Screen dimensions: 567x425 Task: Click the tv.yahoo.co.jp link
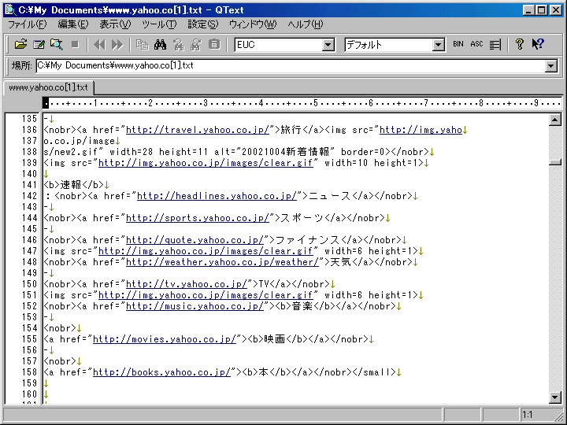coord(186,284)
